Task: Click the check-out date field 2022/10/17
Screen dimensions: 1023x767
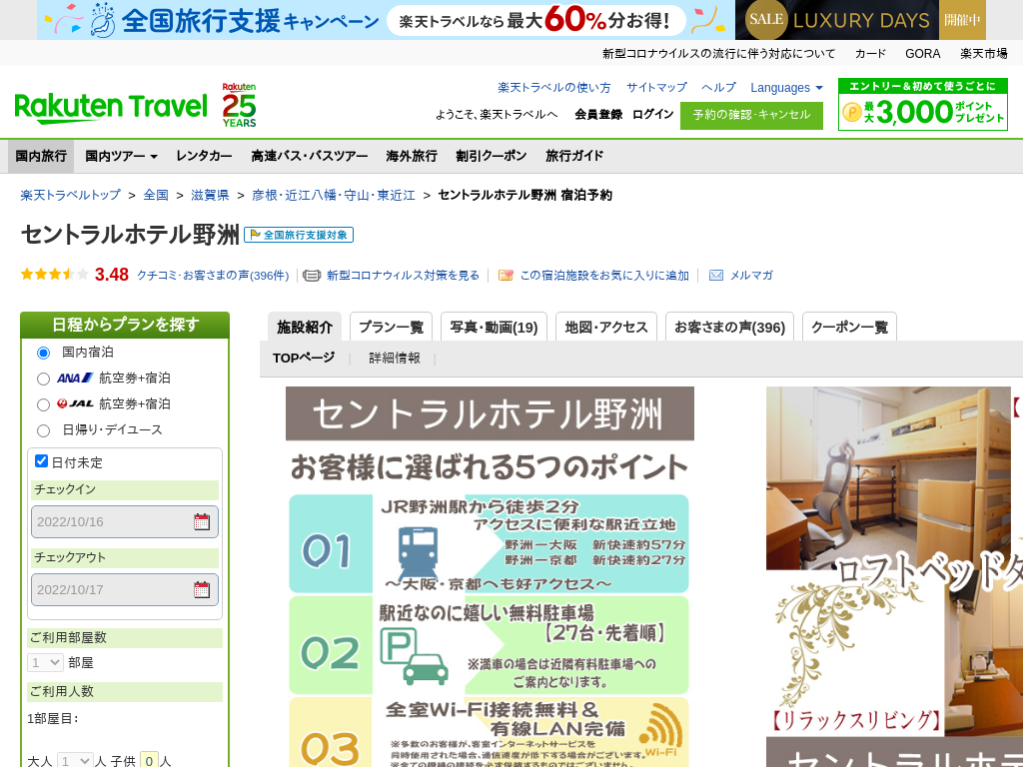Action: [x=125, y=589]
